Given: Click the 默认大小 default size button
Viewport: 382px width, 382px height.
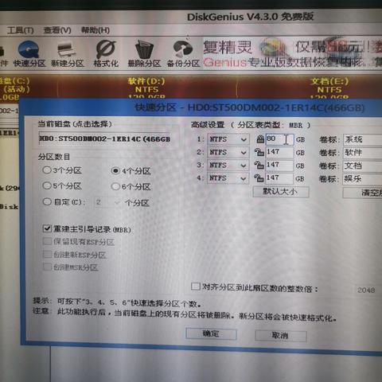Looking at the screenshot, I should point(281,192).
